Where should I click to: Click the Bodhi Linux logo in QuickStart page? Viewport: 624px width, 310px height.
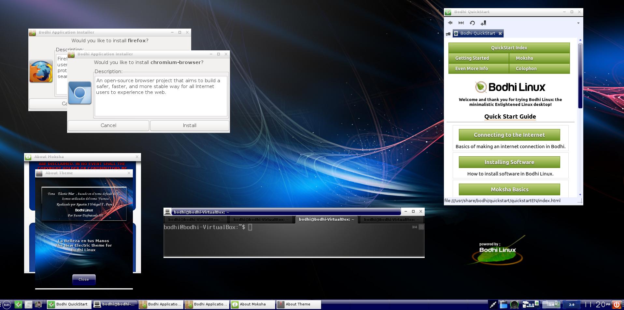point(510,87)
